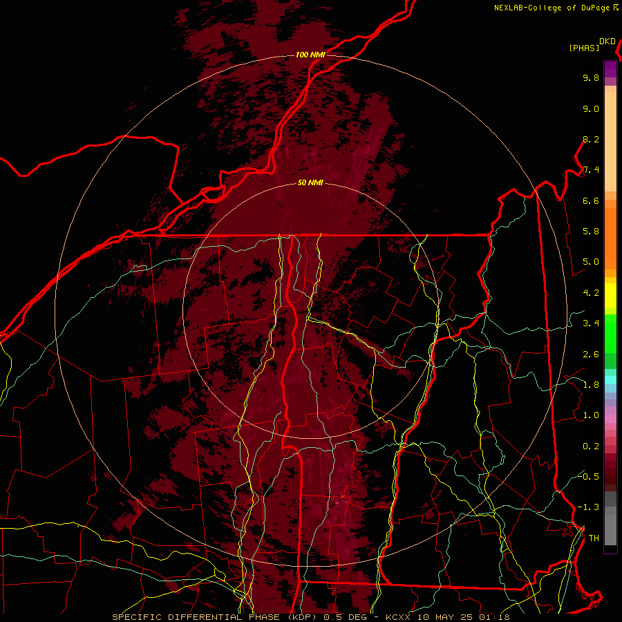This screenshot has width=622, height=622.
Task: Click the DKD legend unit label
Action: pyautogui.click(x=607, y=41)
